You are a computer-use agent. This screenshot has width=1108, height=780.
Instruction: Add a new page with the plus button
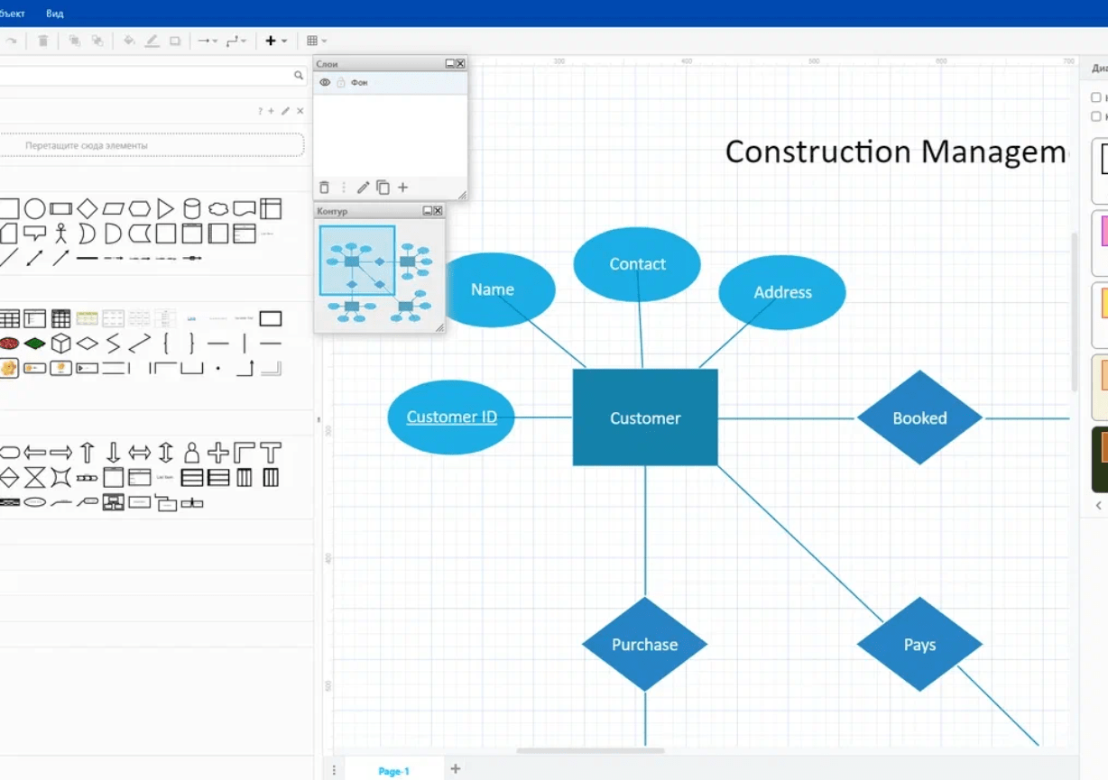[x=456, y=769]
